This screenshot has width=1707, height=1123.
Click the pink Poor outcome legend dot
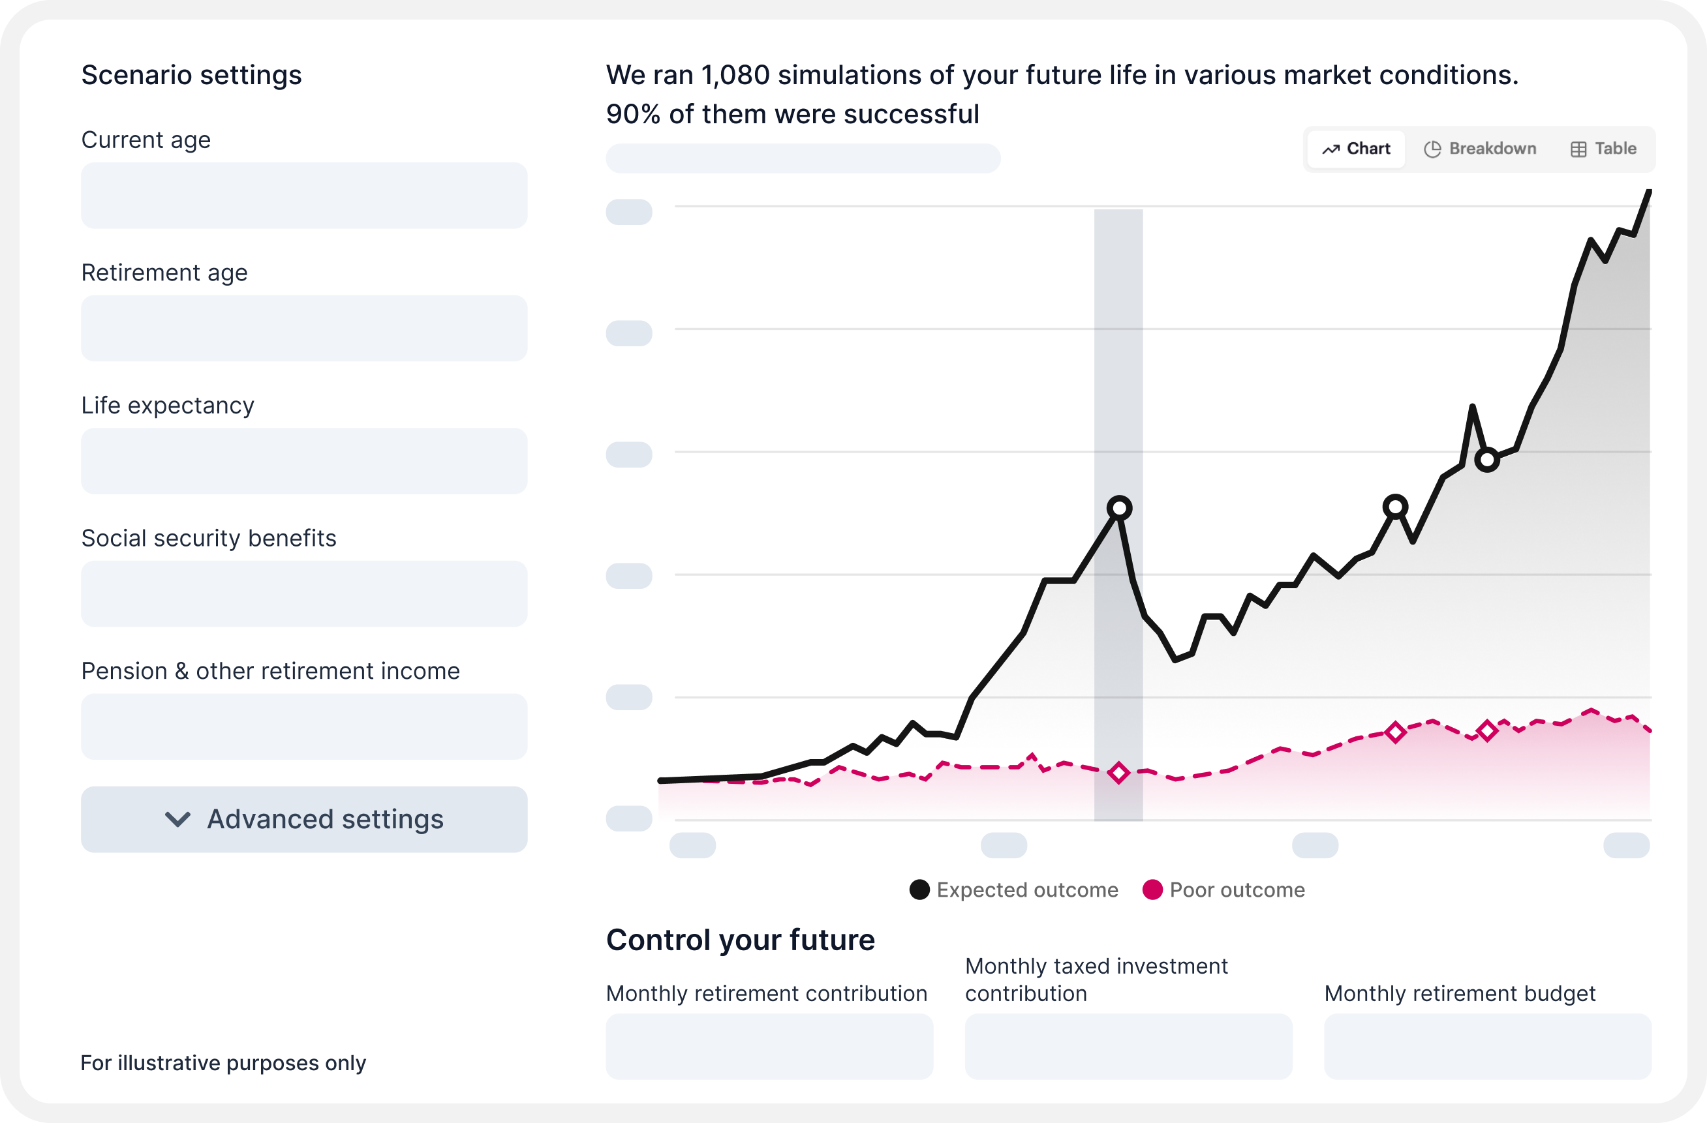click(x=1153, y=890)
